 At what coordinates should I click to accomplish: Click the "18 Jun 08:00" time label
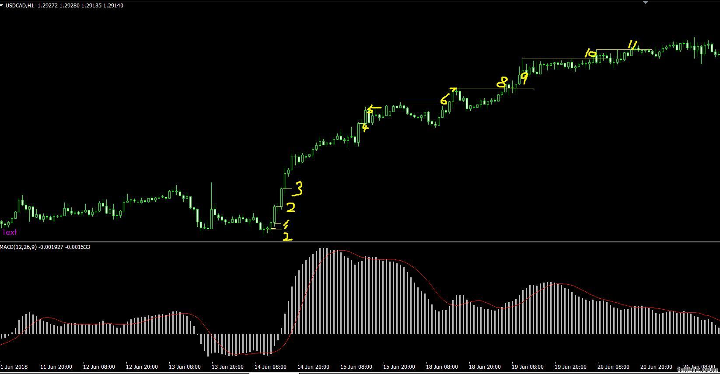click(442, 367)
